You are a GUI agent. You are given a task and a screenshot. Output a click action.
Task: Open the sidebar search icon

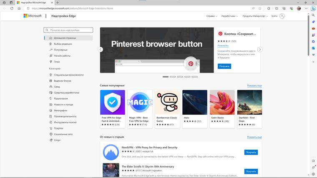pyautogui.click(x=313, y=15)
